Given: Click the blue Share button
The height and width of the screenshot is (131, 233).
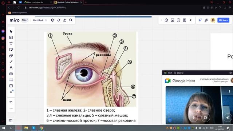Looking at the screenshot, I should coord(223,20).
